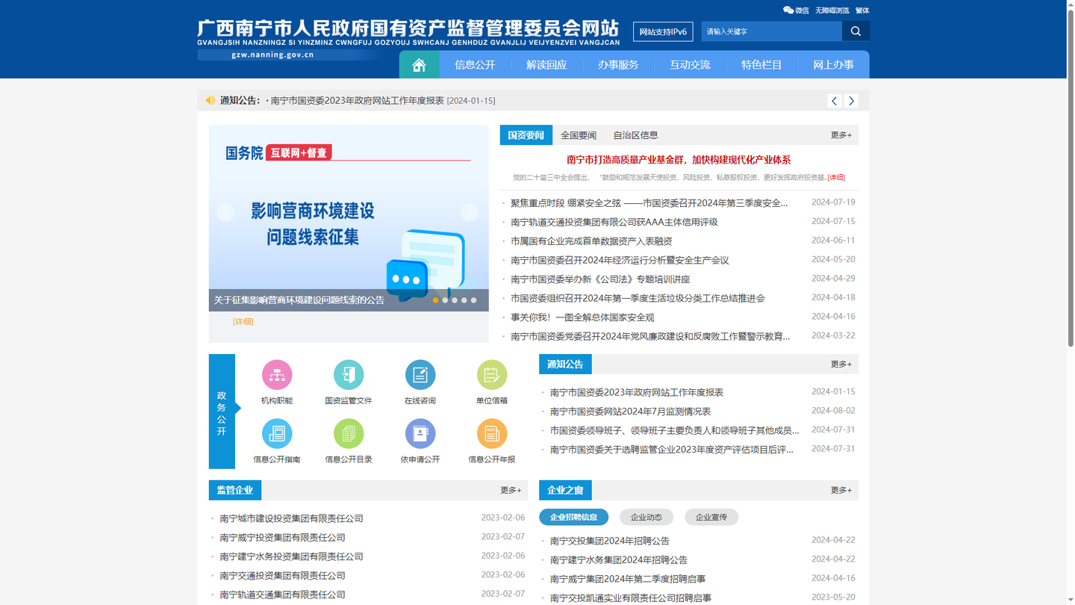Viewport: 1075px width, 605px height.
Task: Open 网上办事 navigation menu
Action: click(833, 65)
